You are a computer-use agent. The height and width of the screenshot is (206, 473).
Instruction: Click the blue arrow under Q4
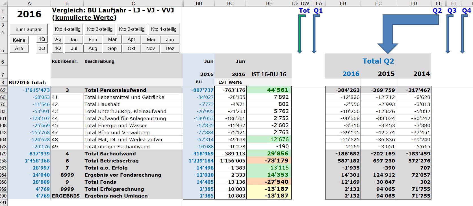tap(463, 34)
